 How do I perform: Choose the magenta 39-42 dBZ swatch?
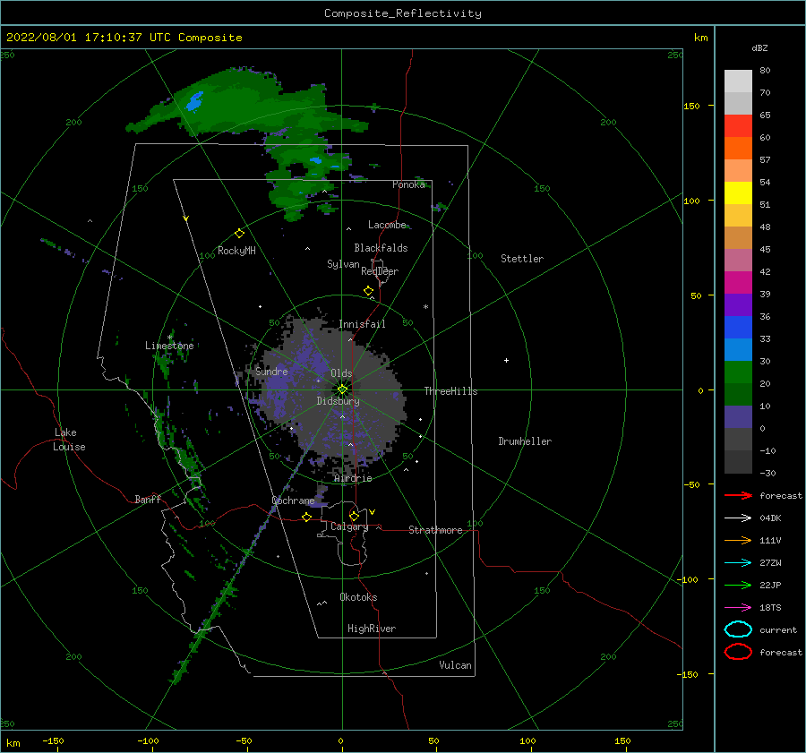tap(738, 283)
